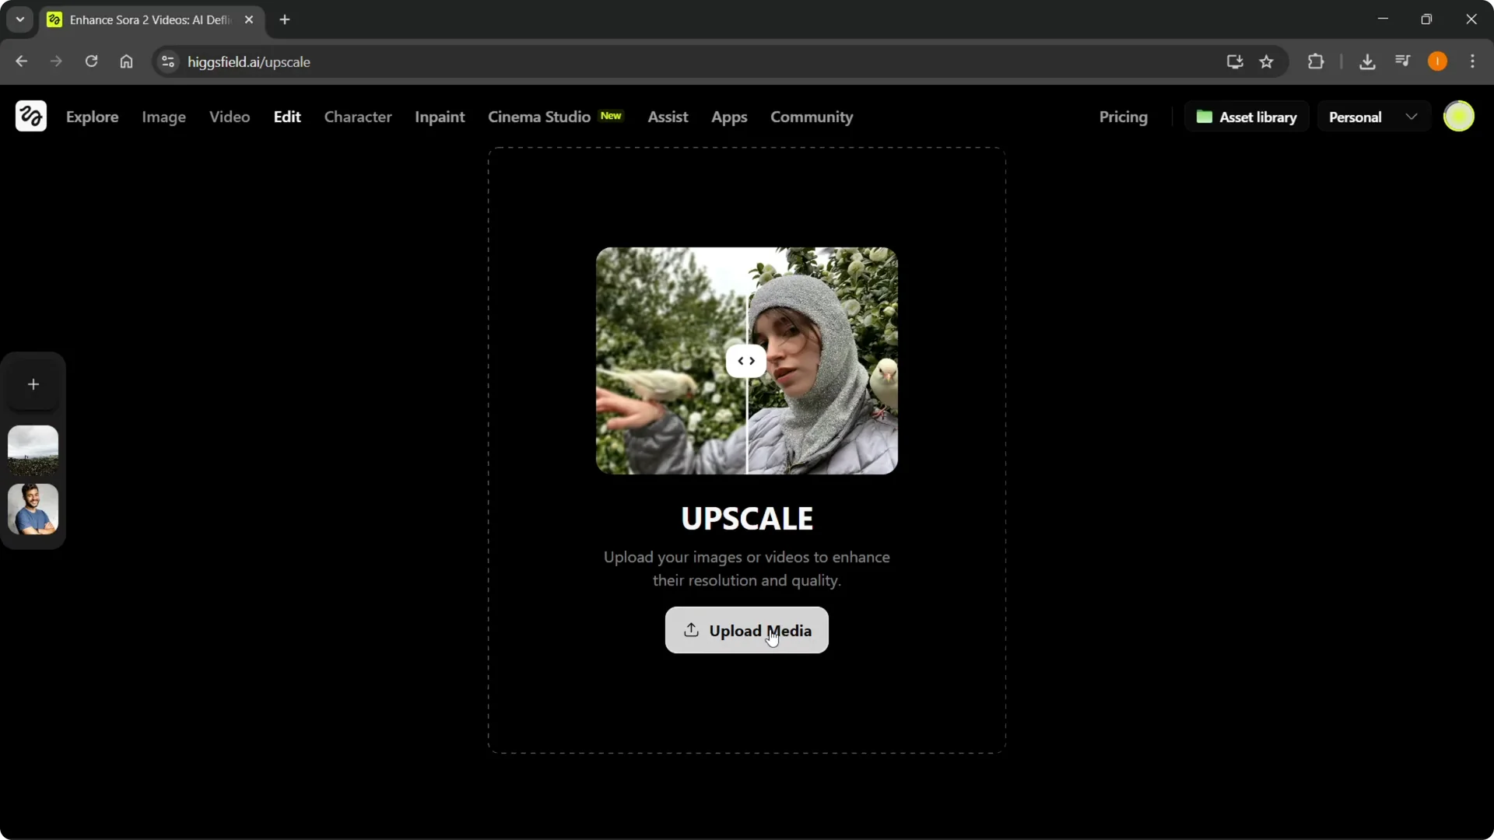Open the Character menu item
Viewport: 1494px width, 840px height.
click(x=358, y=117)
